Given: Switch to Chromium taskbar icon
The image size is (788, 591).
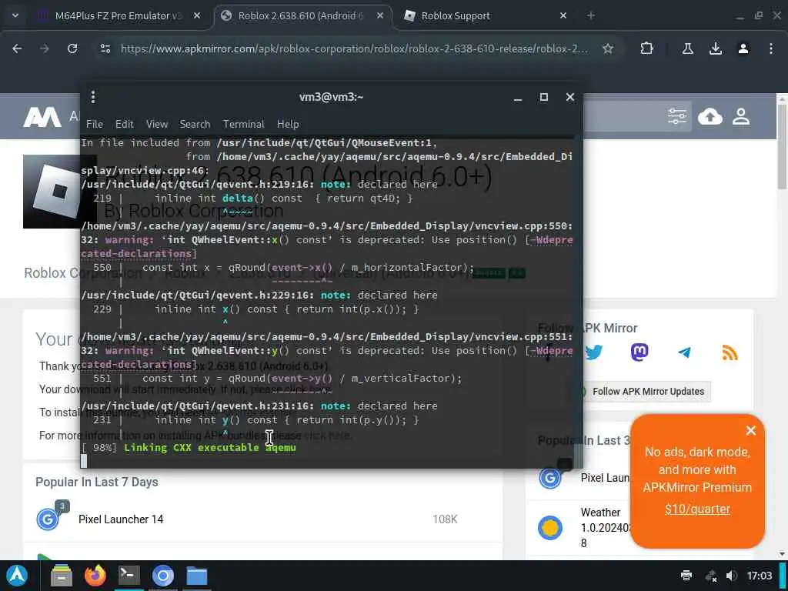Looking at the screenshot, I should 163,576.
